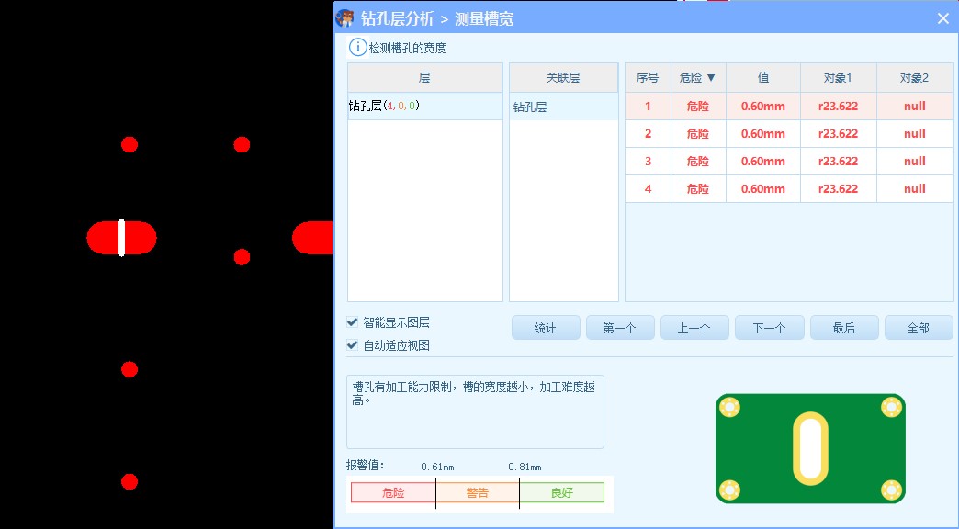Toggle 智能显示图层 off then view layers
The height and width of the screenshot is (529, 959).
click(352, 322)
